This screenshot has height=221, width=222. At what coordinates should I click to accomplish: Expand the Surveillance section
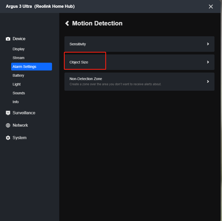[24, 113]
